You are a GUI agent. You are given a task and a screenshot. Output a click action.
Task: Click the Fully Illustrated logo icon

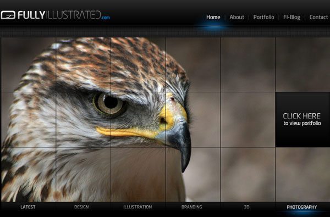point(8,15)
